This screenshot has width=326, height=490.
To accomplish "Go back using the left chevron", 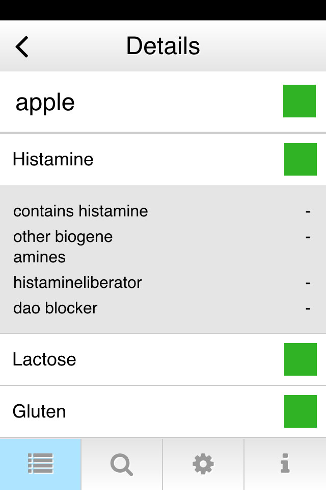I will click(22, 46).
